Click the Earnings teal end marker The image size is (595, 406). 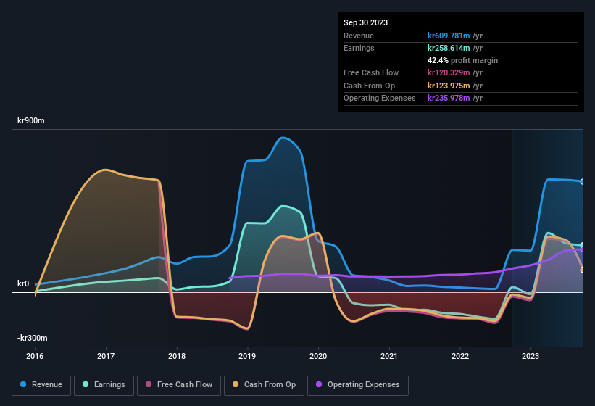point(583,245)
